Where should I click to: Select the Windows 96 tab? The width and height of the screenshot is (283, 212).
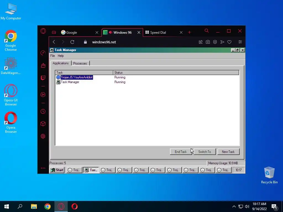(122, 33)
